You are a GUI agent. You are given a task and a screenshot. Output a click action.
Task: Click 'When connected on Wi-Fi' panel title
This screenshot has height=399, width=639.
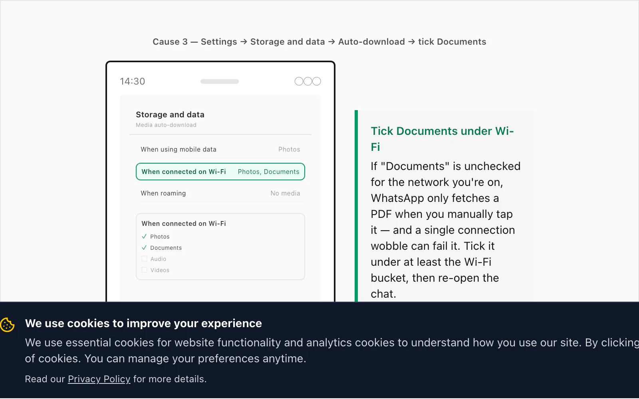[x=184, y=223]
